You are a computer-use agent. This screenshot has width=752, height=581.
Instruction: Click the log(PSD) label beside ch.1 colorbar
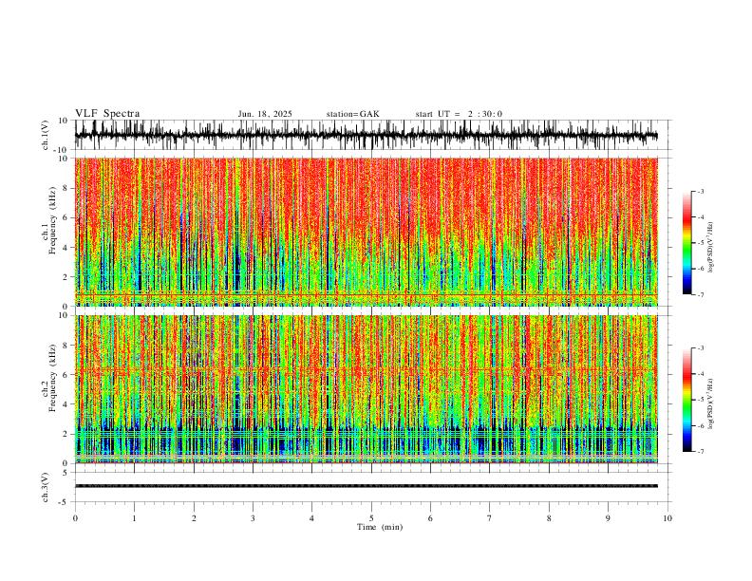pos(711,248)
